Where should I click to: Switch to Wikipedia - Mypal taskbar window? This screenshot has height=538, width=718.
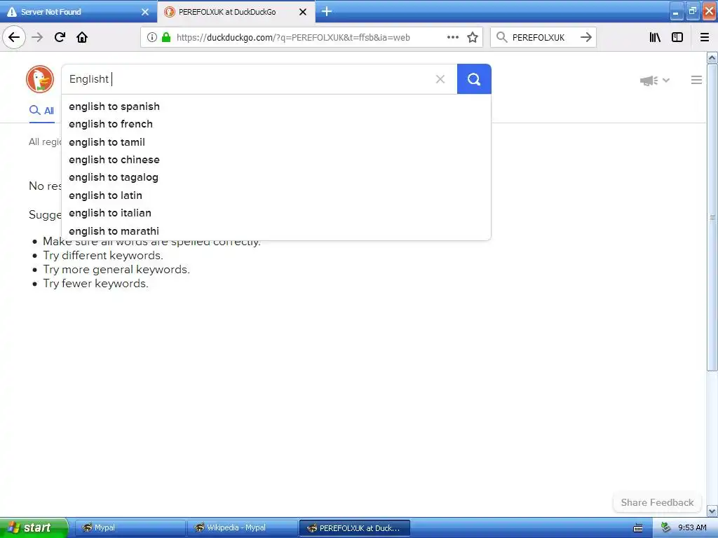242,527
